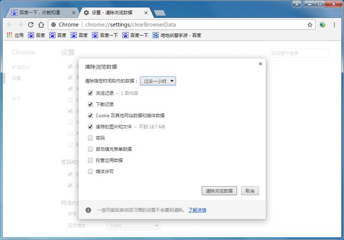Click the 不到 18.7 MB text
The height and width of the screenshot is (240, 344).
[x=152, y=127]
